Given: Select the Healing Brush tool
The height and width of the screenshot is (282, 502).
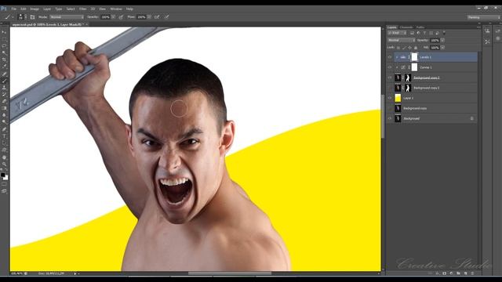Looking at the screenshot, I should pos(4,74).
